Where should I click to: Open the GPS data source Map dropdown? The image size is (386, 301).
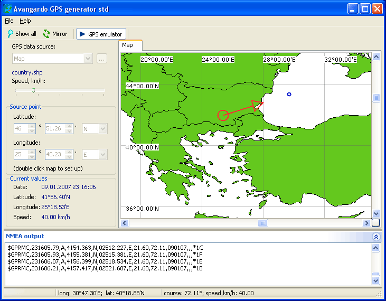tap(88, 59)
